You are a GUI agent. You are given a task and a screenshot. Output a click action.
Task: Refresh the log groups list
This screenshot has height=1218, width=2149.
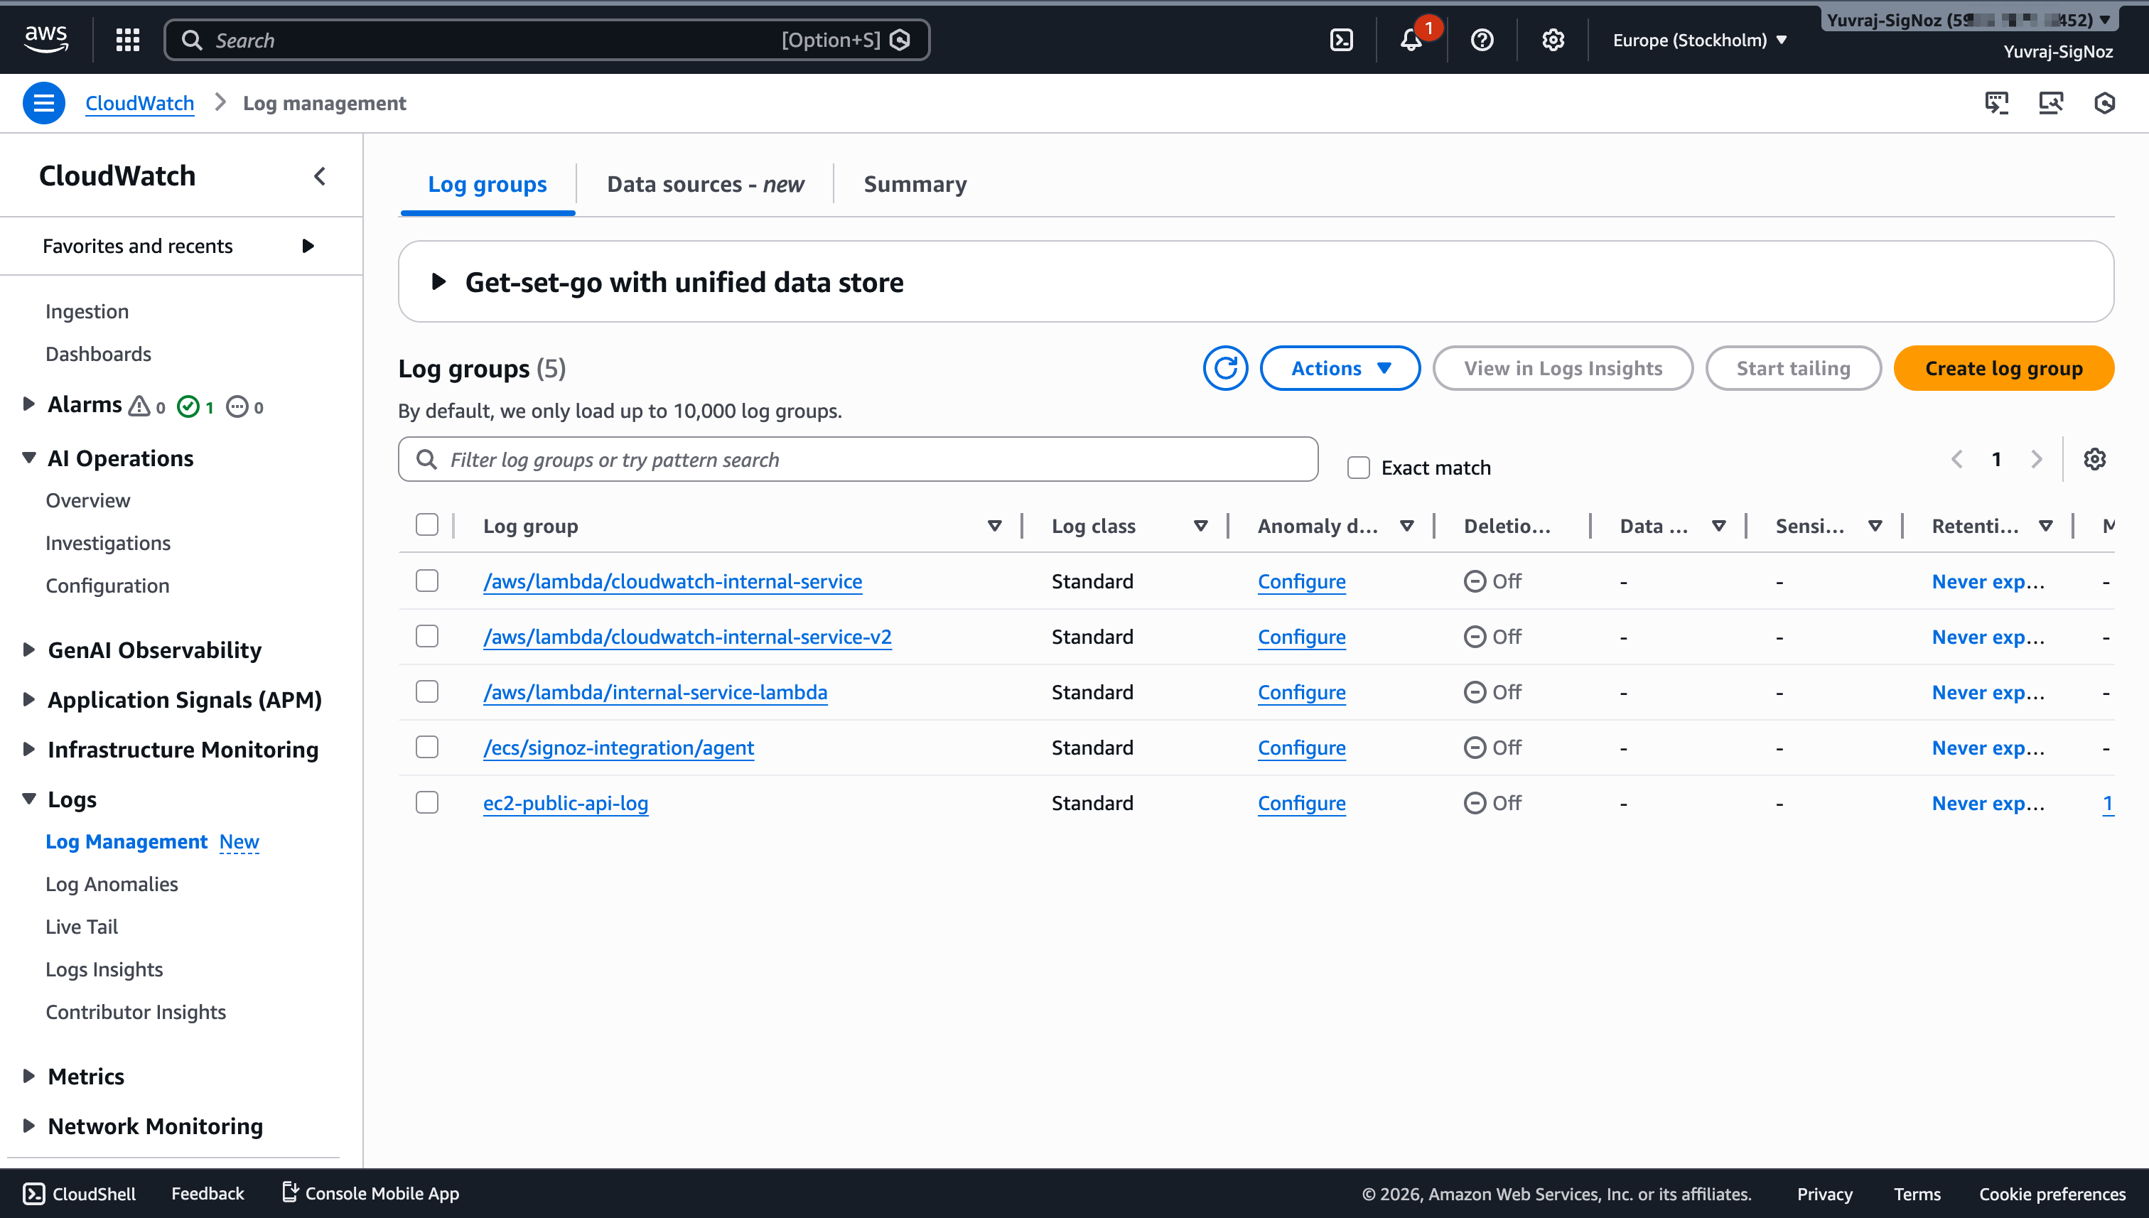pyautogui.click(x=1225, y=368)
